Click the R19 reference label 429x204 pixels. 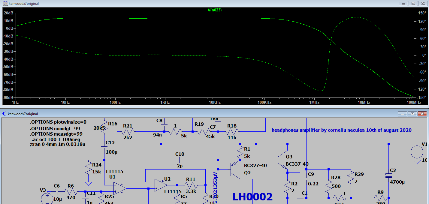coord(199,124)
